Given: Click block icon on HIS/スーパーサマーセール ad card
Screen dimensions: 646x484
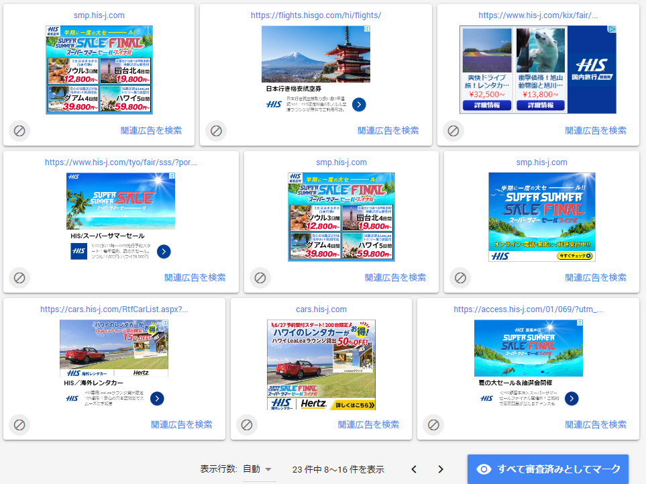Looking at the screenshot, I should pyautogui.click(x=19, y=277).
